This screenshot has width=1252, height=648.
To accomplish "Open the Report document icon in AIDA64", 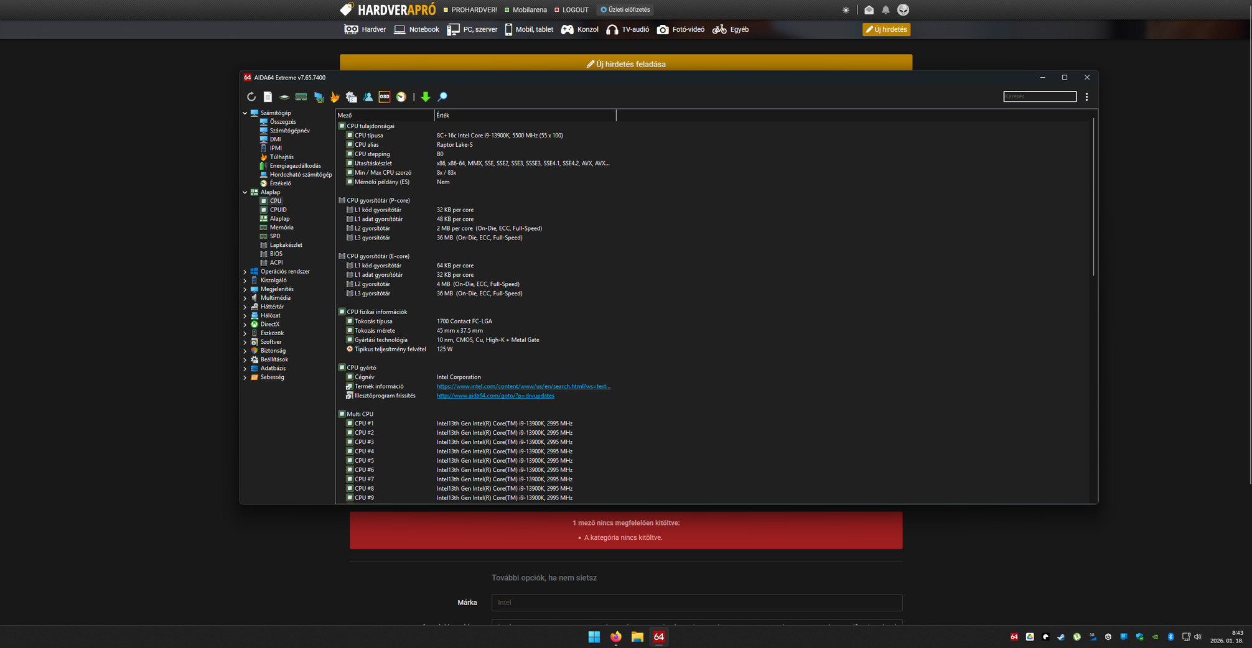I will click(268, 97).
